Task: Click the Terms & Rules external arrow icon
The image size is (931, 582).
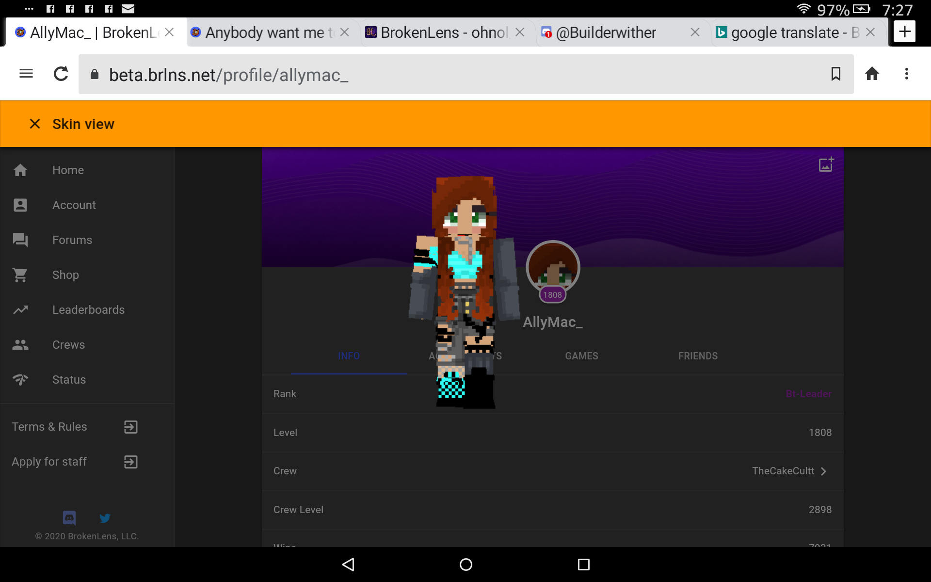Action: (131, 427)
